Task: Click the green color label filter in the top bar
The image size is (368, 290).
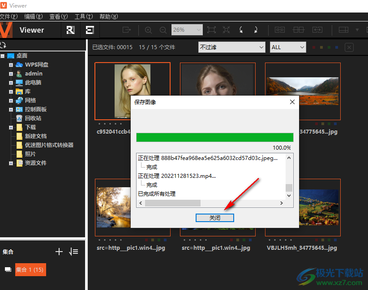Action: tap(329, 47)
